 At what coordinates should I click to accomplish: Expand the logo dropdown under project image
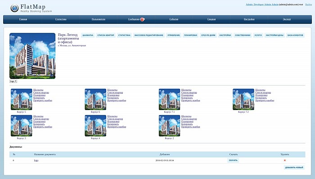(13, 81)
